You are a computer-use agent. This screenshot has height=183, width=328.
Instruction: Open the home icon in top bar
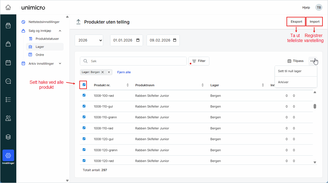[8, 7]
